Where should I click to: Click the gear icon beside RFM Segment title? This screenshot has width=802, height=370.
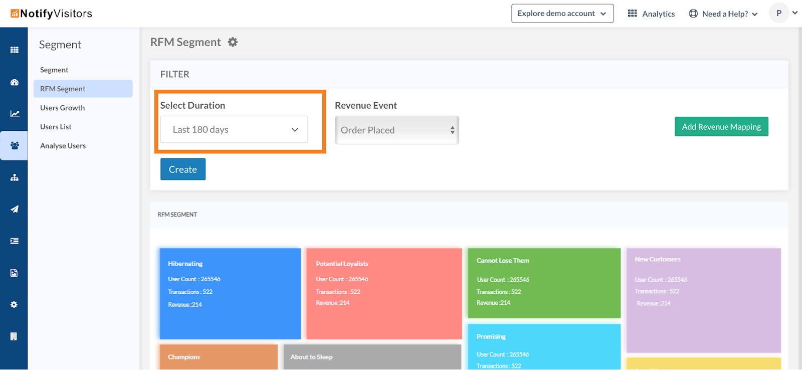coord(233,42)
